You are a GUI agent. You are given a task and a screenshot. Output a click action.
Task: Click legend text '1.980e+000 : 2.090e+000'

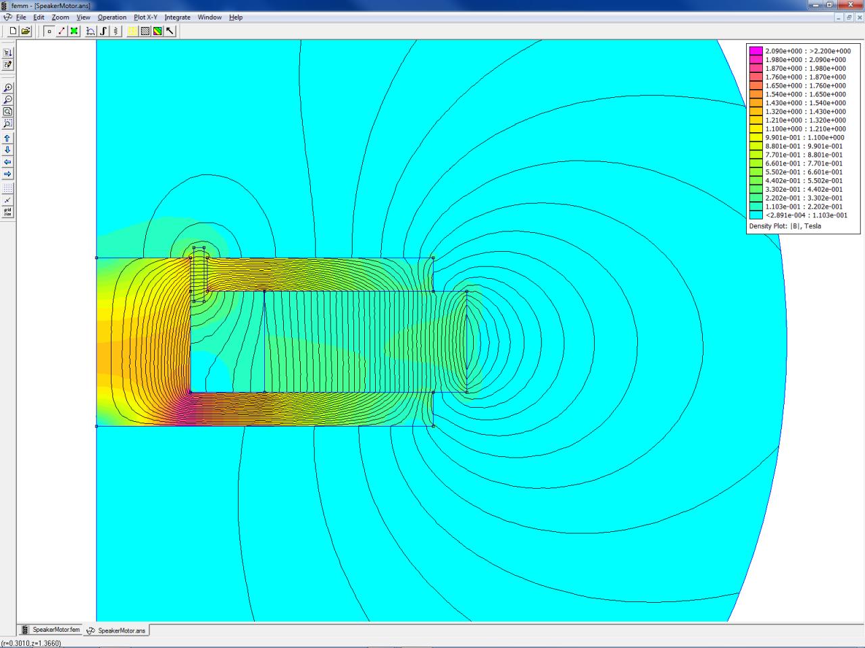806,60
